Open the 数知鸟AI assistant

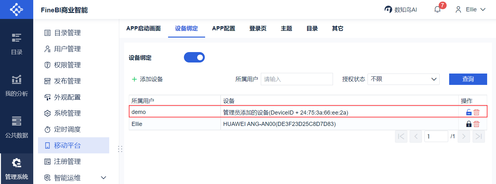tap(401, 9)
